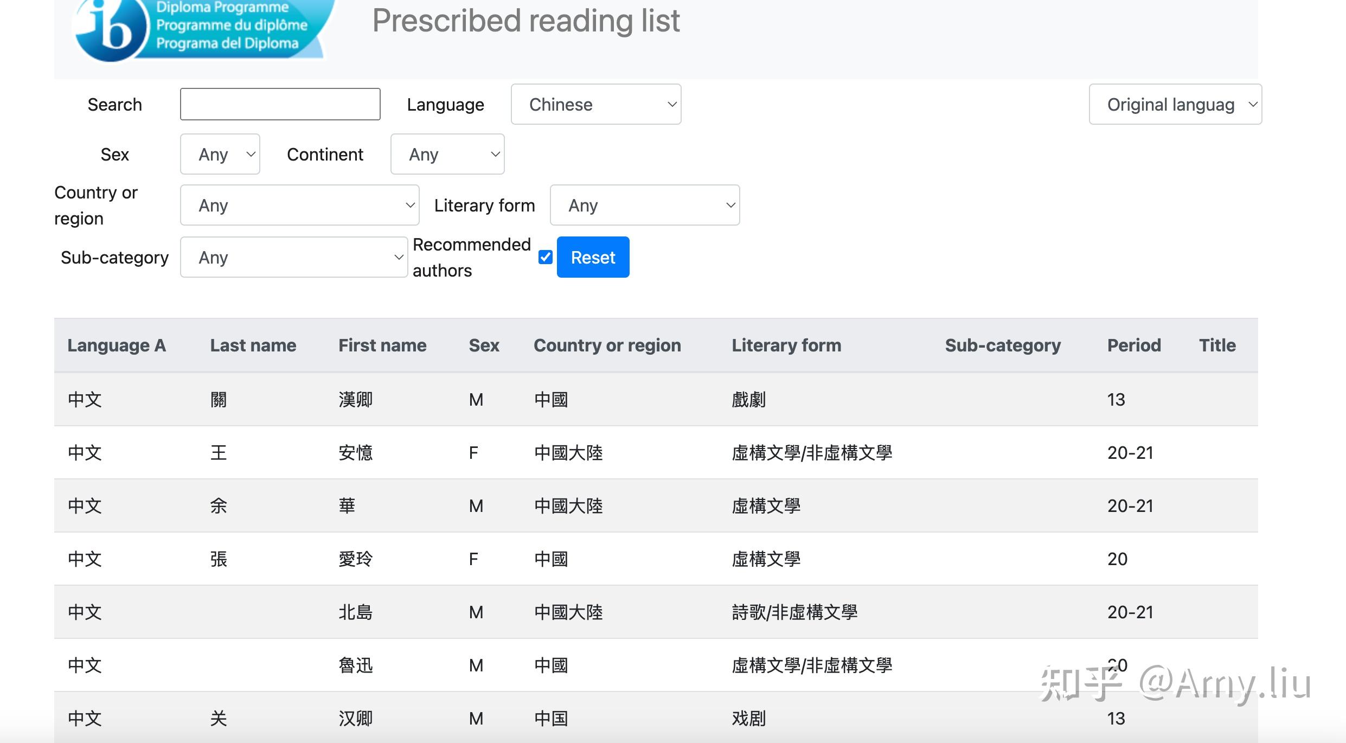Image resolution: width=1346 pixels, height=743 pixels.
Task: Click inside the Search input field
Action: tap(280, 104)
